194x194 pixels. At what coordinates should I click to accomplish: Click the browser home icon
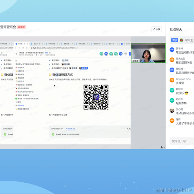(x=27, y=48)
